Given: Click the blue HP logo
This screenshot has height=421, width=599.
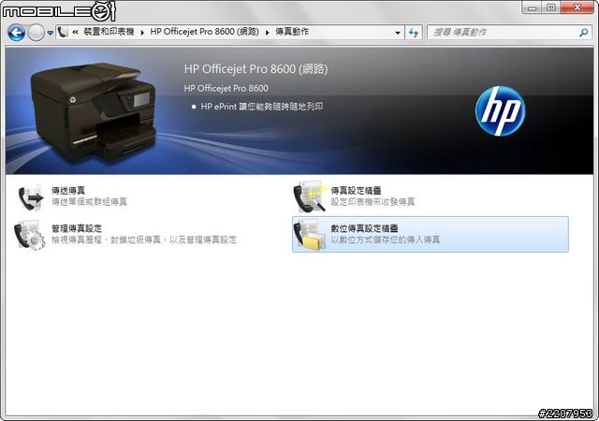Looking at the screenshot, I should tap(500, 110).
